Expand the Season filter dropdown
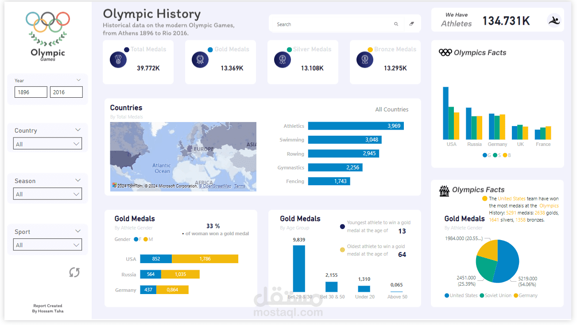This screenshot has height=325, width=577. point(47,194)
